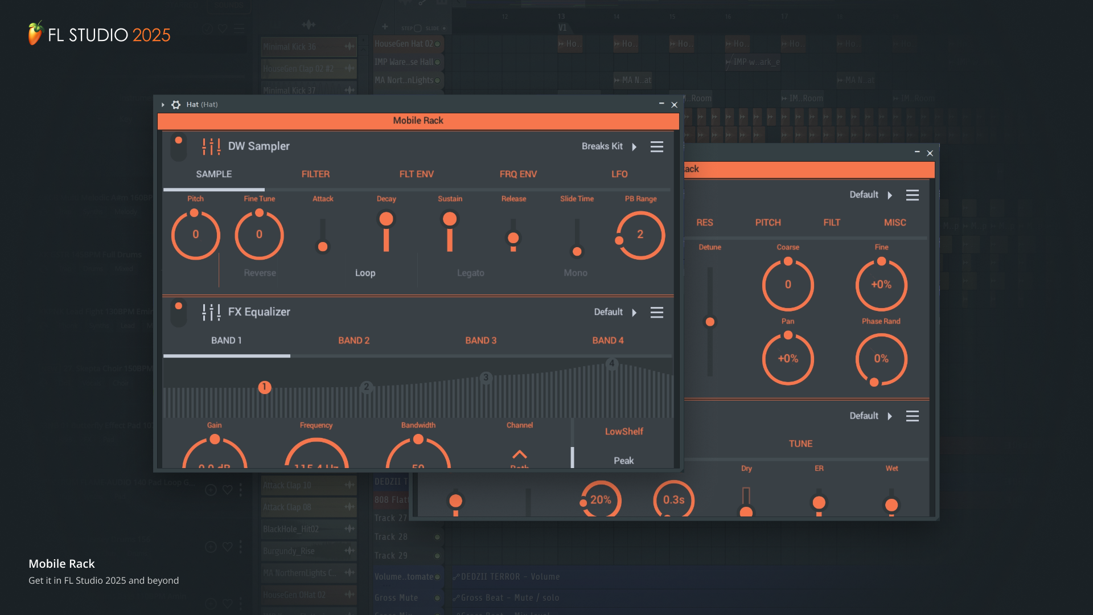
Task: Click the DW Sampler mixer sliders icon
Action: (211, 146)
